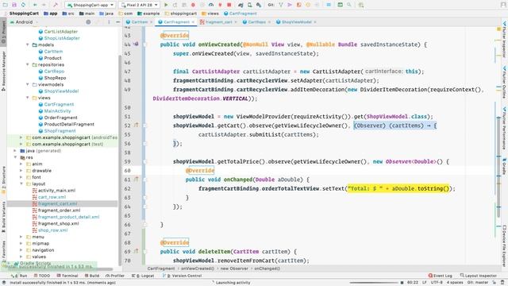Image resolution: width=508 pixels, height=286 pixels.
Task: Open the Terminal tool window
Action: (x=67, y=276)
